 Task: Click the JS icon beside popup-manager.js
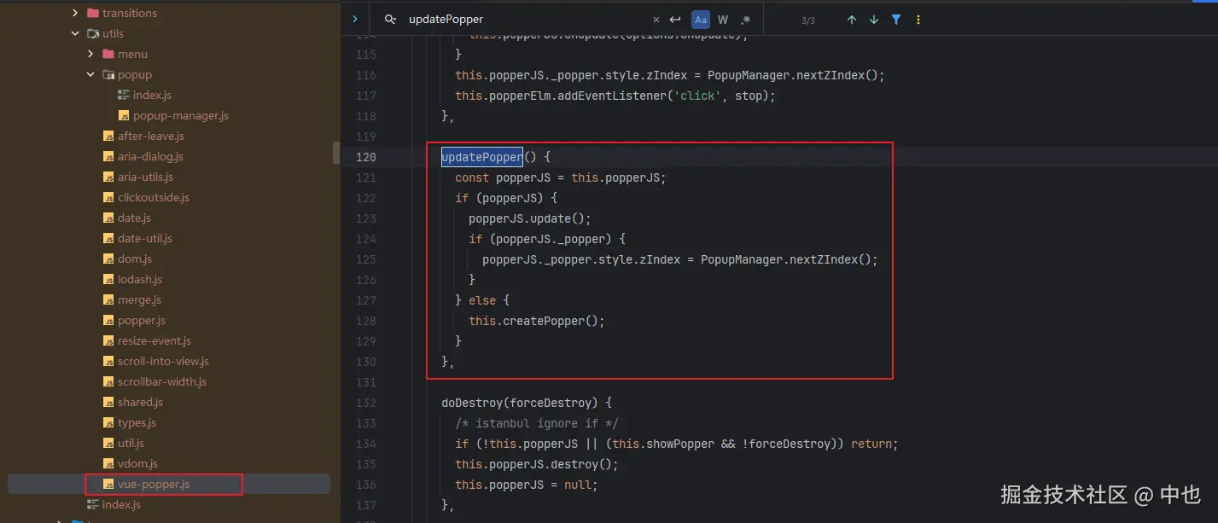click(x=124, y=115)
